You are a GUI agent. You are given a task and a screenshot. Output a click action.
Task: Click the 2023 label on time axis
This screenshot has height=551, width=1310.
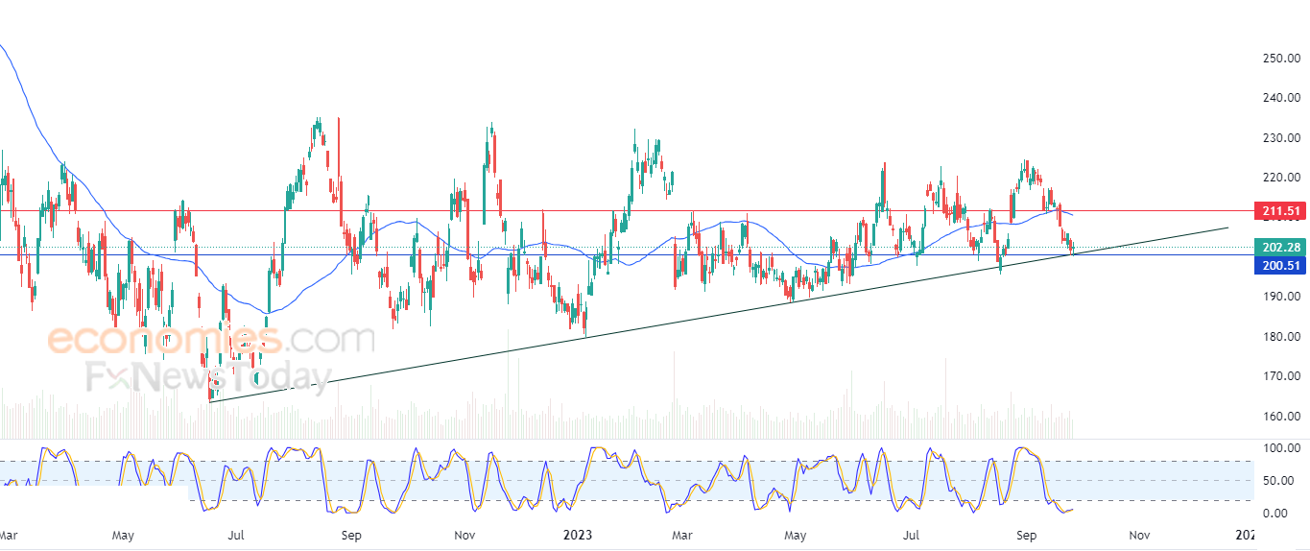click(x=579, y=534)
